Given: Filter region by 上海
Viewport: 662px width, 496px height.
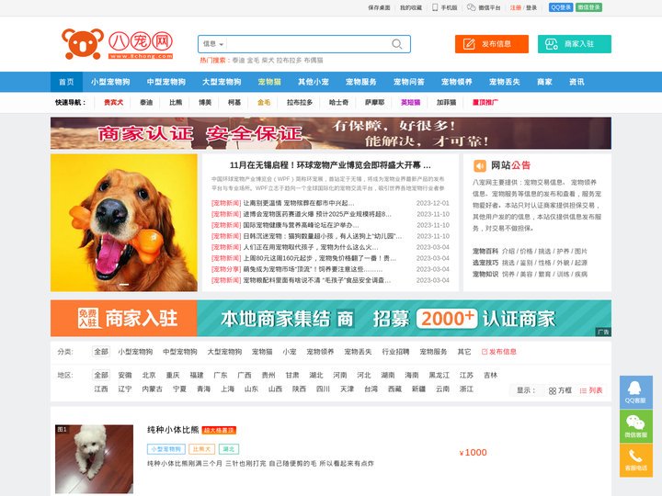Looking at the screenshot, I should point(227,389).
